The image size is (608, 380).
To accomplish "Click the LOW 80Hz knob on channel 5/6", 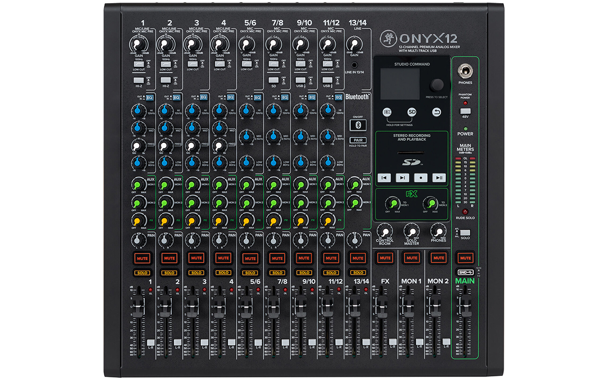I will tap(246, 162).
